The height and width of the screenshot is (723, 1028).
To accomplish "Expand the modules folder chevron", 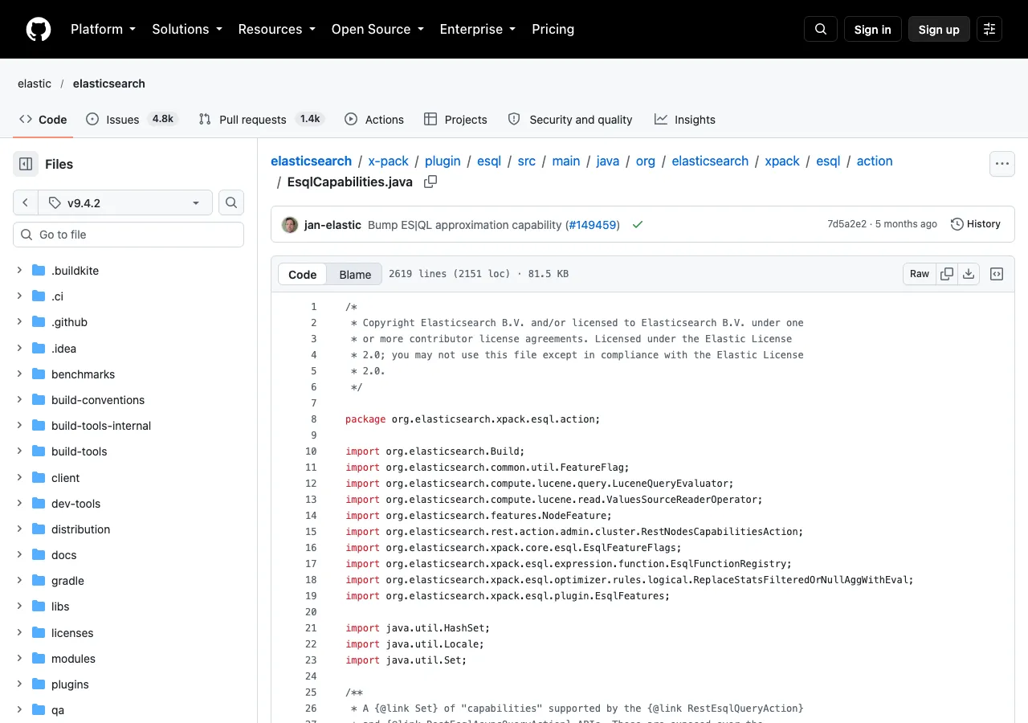I will [x=20, y=659].
